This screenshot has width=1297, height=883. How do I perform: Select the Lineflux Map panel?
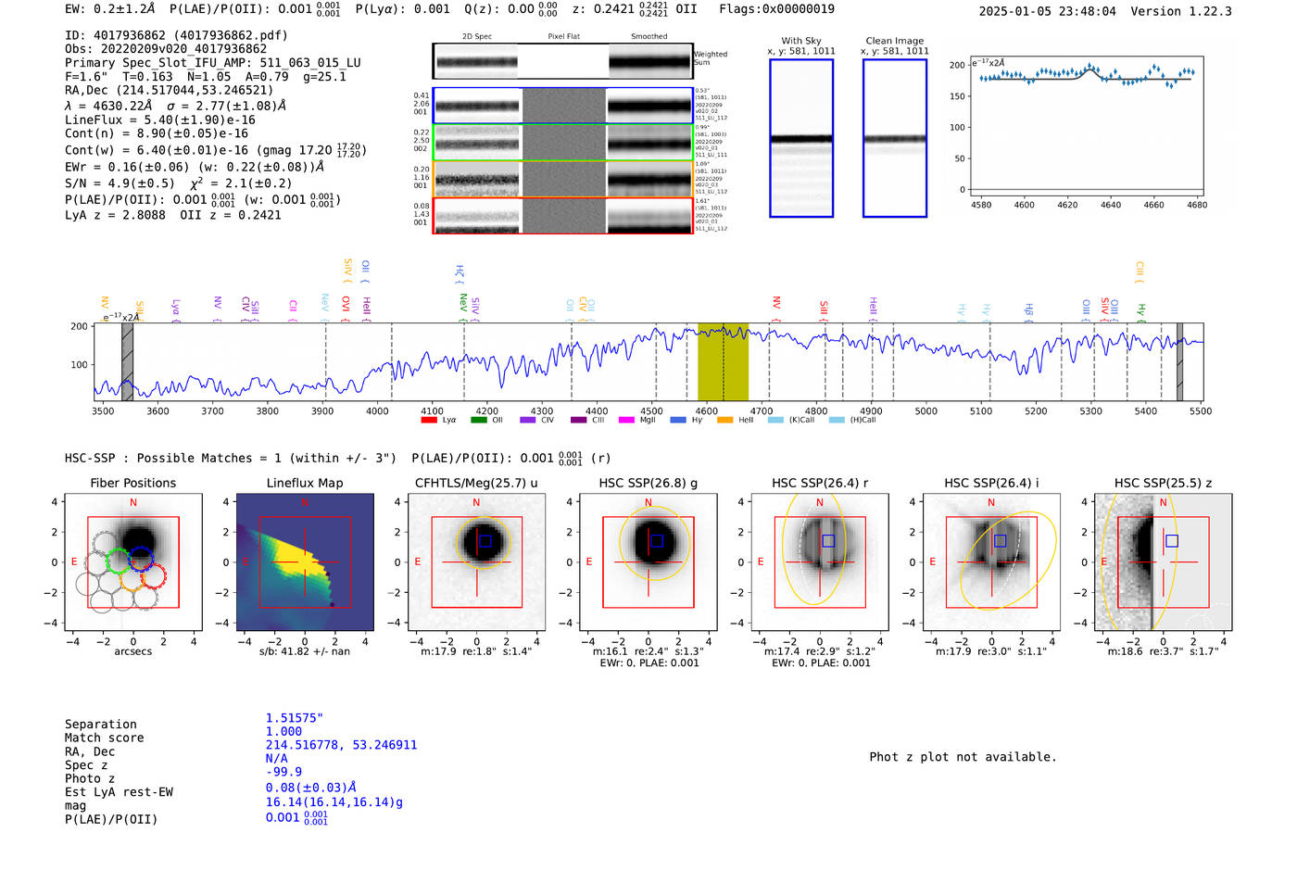(305, 562)
